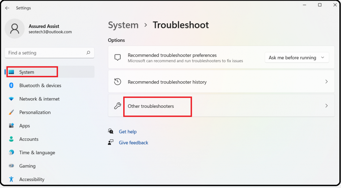Expand Recommended troubleshooter history chevron
This screenshot has width=341, height=188.
326,82
